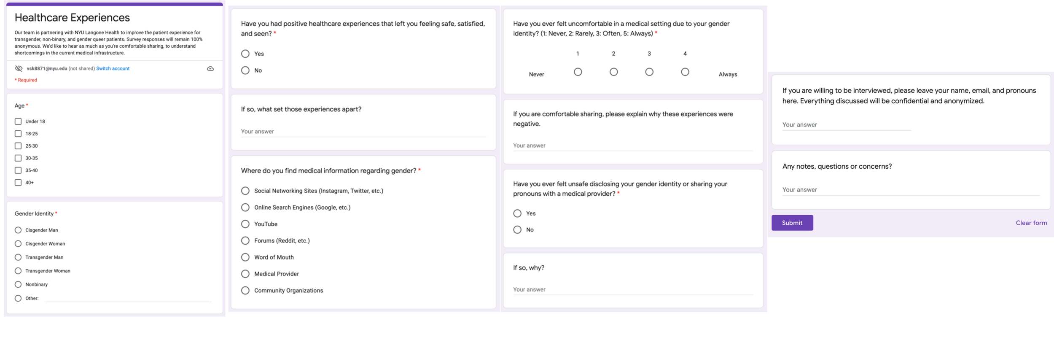Click the Clear form link
This screenshot has height=340, width=1054.
[x=1031, y=223]
